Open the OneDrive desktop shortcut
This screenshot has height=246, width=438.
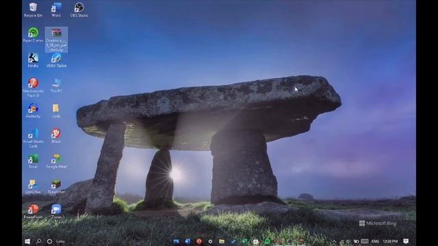[33, 187]
